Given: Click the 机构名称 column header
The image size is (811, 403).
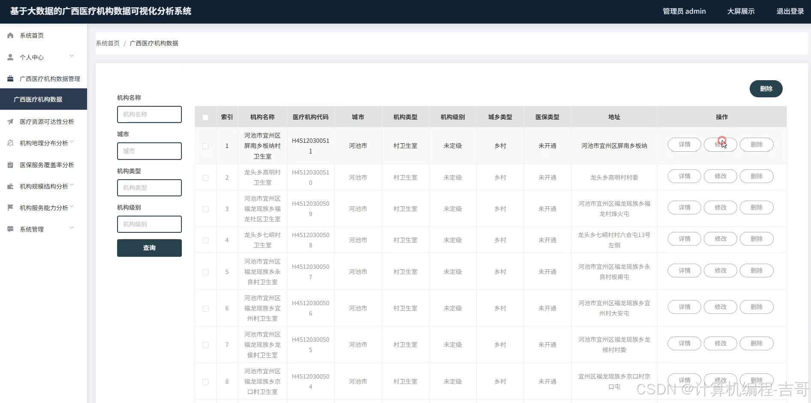Looking at the screenshot, I should click(x=262, y=117).
